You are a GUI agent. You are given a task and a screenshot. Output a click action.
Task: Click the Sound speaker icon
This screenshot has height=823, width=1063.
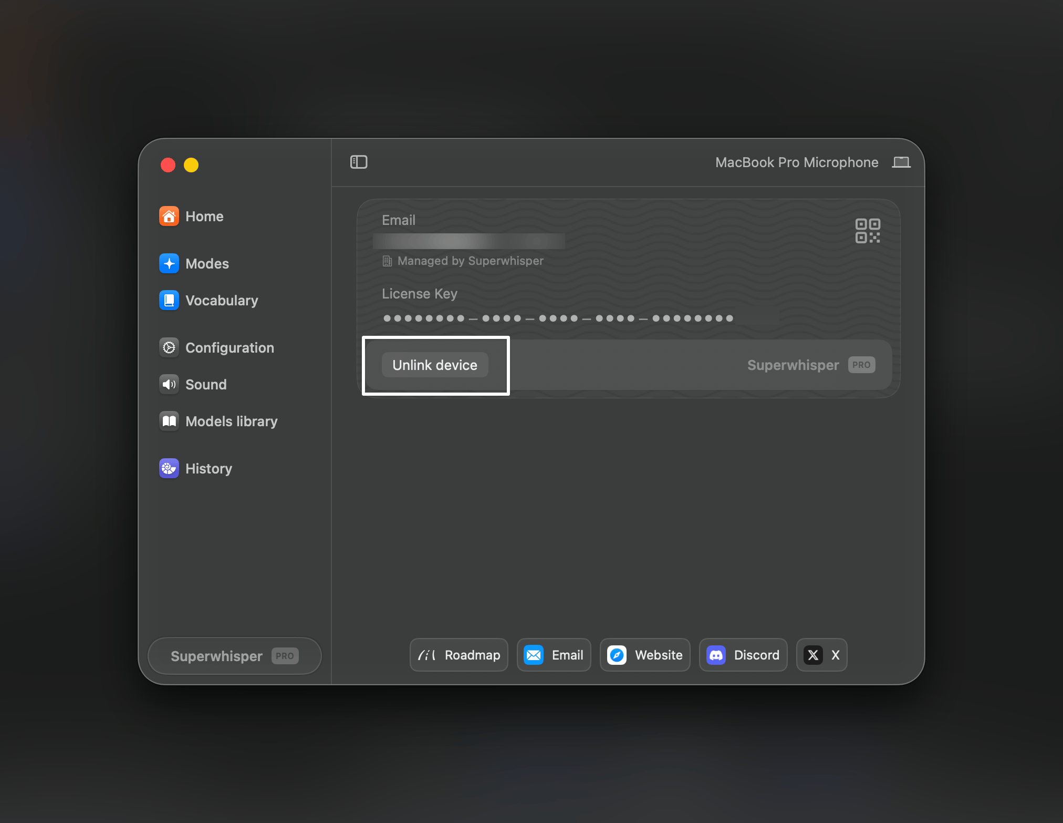point(169,384)
